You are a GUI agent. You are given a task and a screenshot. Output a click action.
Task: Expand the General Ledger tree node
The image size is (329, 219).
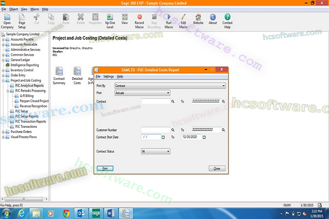click(3, 60)
